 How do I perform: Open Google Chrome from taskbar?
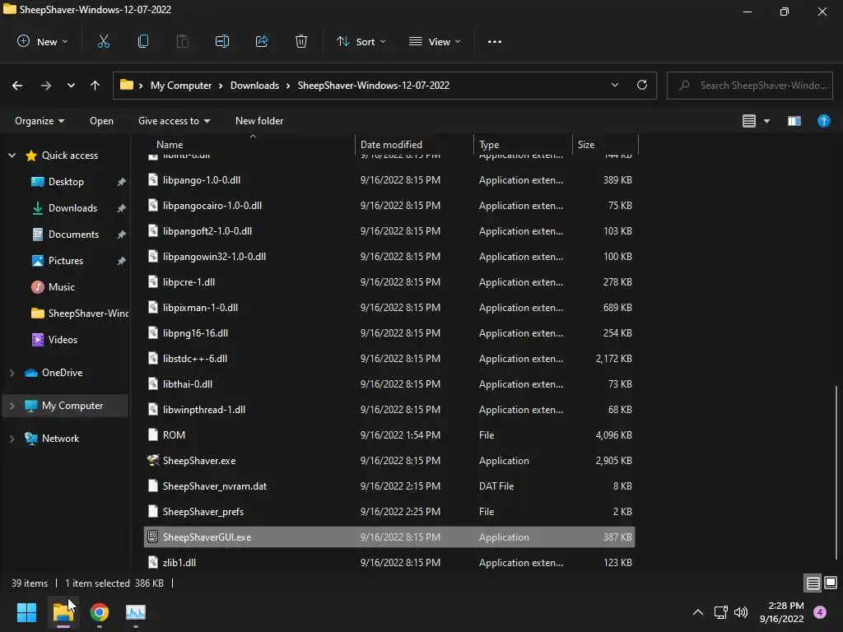click(100, 612)
